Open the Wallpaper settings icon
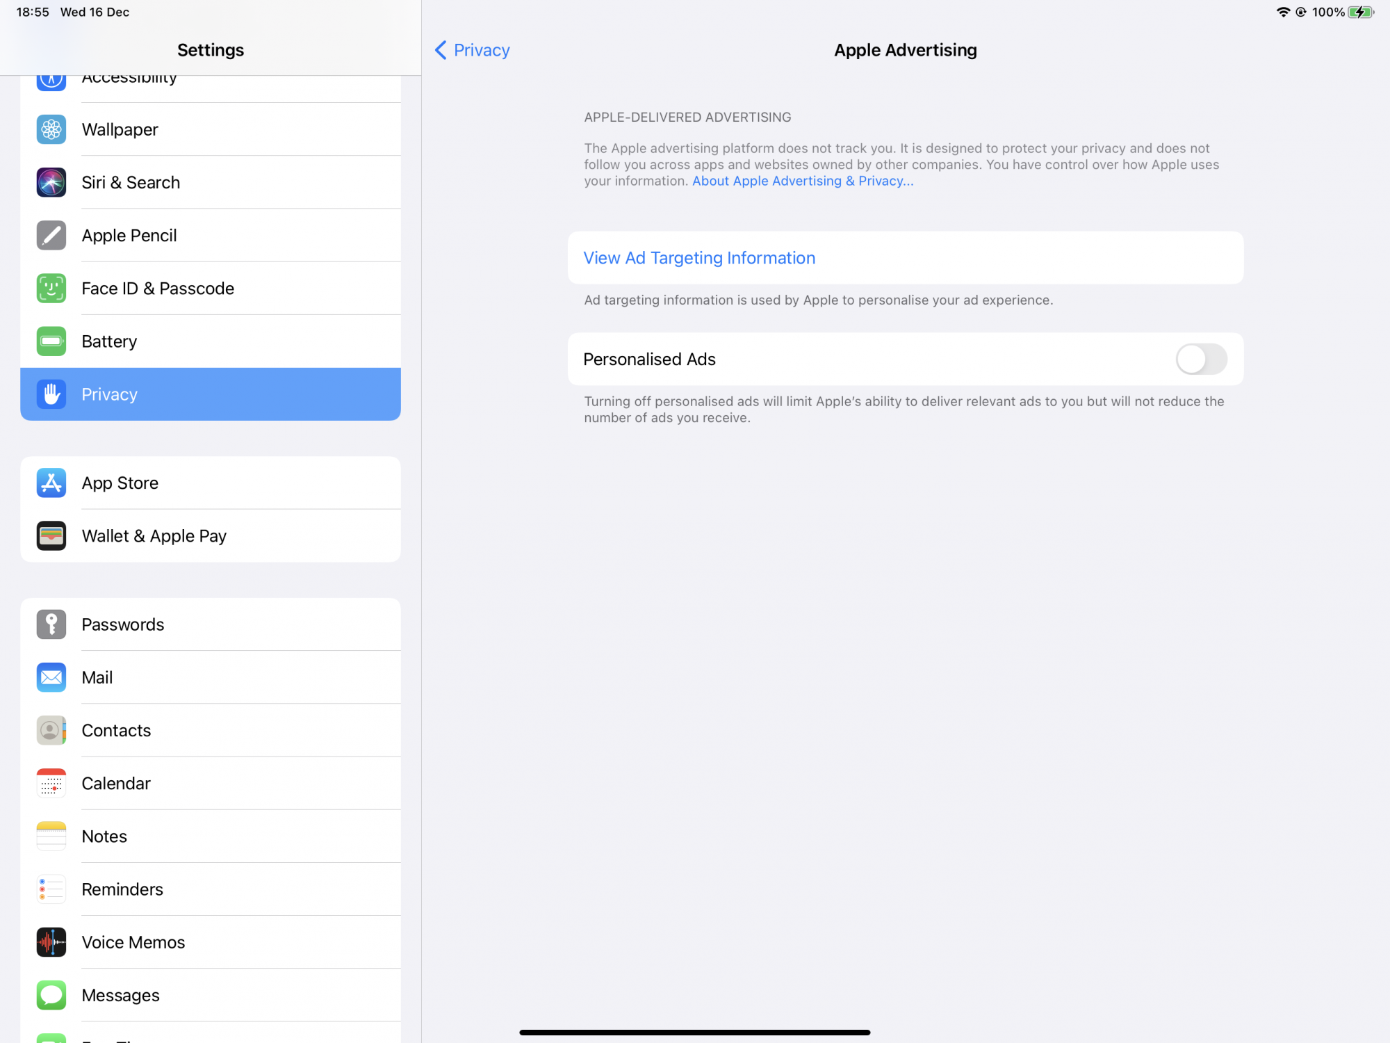 [51, 129]
